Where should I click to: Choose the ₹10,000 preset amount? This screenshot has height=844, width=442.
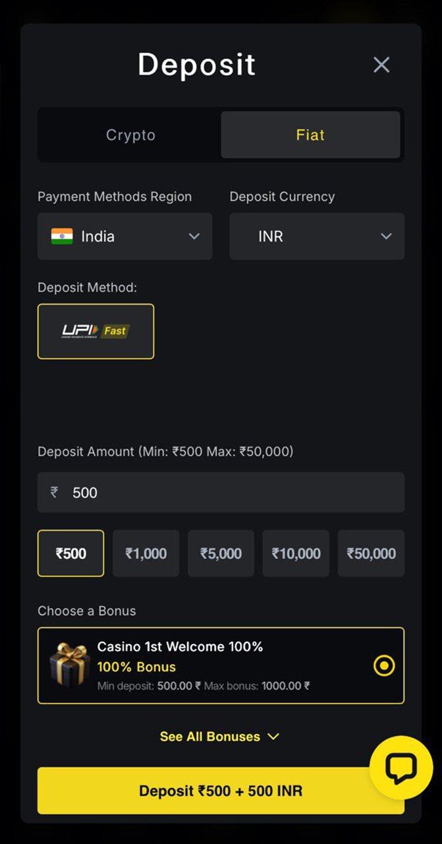296,553
